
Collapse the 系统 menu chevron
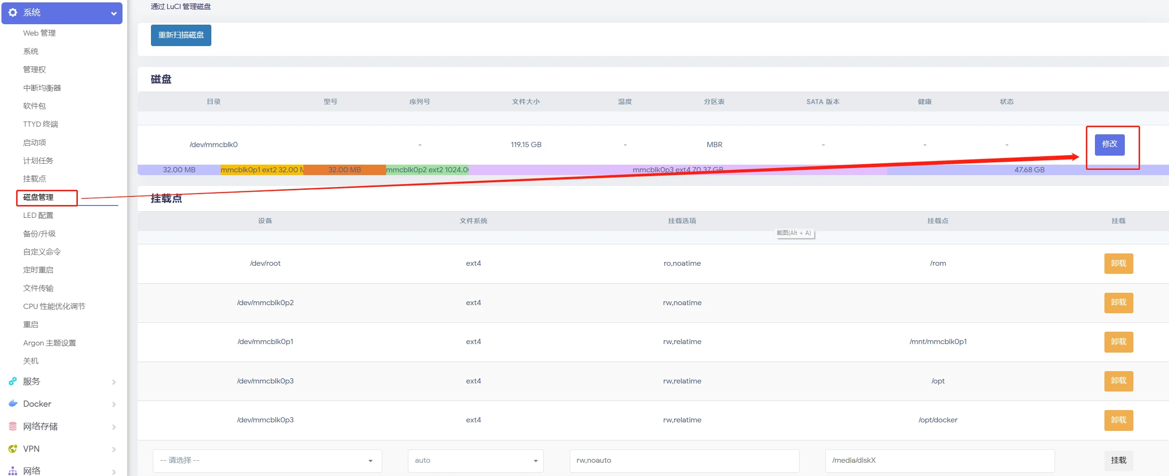114,14
